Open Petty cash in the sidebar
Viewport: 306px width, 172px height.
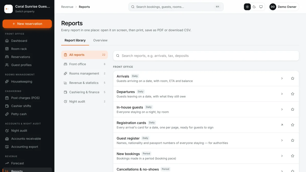pyautogui.click(x=27, y=114)
